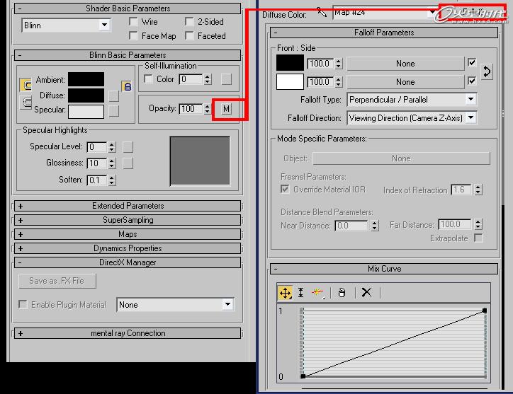Open the DirectX plugin material None dropdown
The image size is (513, 394).
(x=175, y=305)
